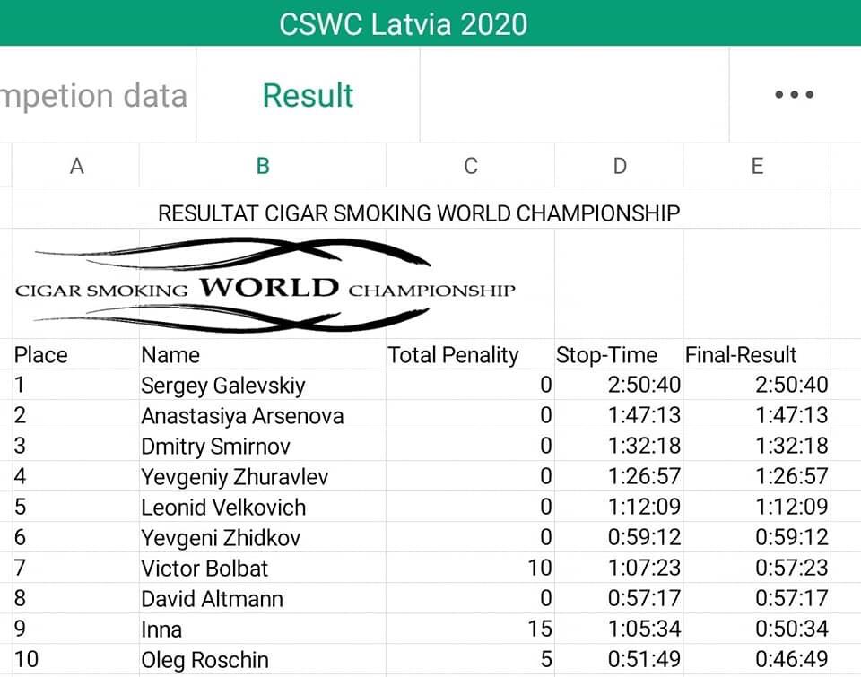Click the Cigar Smoking World Championship logo
The image size is (861, 677).
click(265, 285)
